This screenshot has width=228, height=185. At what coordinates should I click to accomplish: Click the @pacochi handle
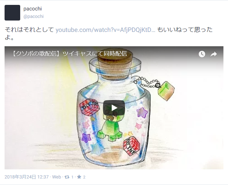coord(34,16)
